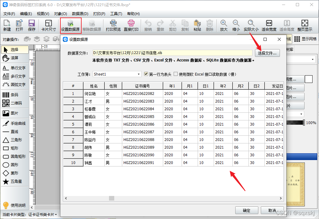Open the 视图(V) menu
Screen dimensions: 319x219
(x=43, y=14)
